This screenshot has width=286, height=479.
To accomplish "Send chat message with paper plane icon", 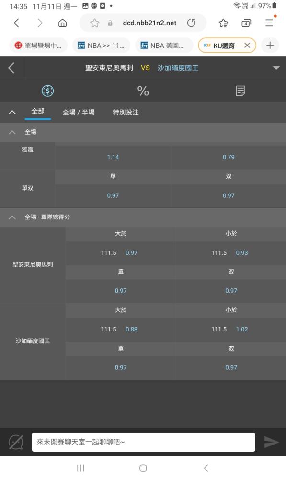I will [271, 442].
